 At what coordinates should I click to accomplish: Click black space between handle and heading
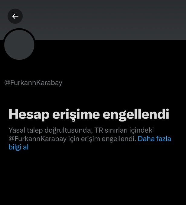(x=93, y=97)
